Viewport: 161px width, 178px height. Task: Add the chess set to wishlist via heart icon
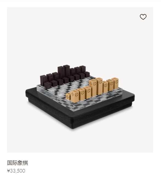point(143,17)
